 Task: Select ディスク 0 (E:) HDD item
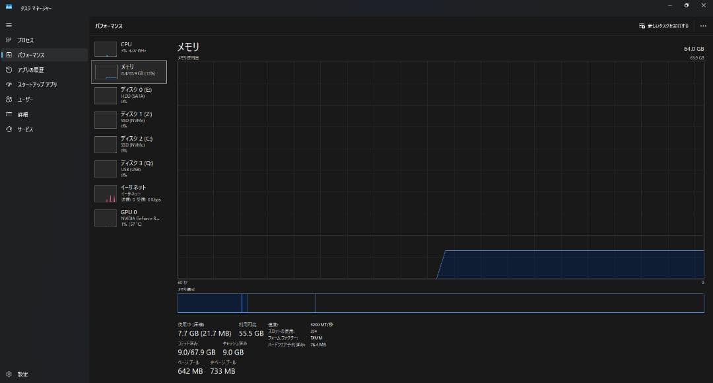129,96
